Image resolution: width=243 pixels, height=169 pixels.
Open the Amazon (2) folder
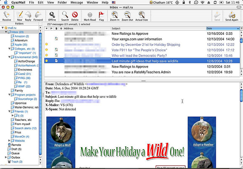pos(22,36)
